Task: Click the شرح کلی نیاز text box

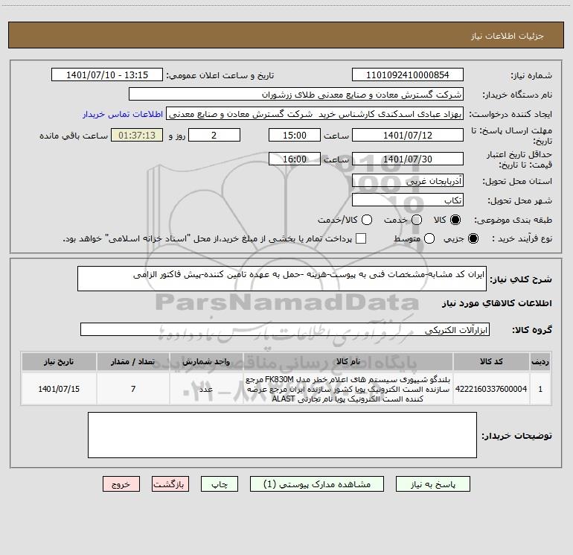Action: pos(282,279)
